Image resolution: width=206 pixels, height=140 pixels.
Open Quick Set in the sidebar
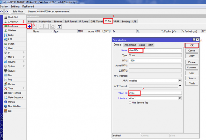(15, 17)
